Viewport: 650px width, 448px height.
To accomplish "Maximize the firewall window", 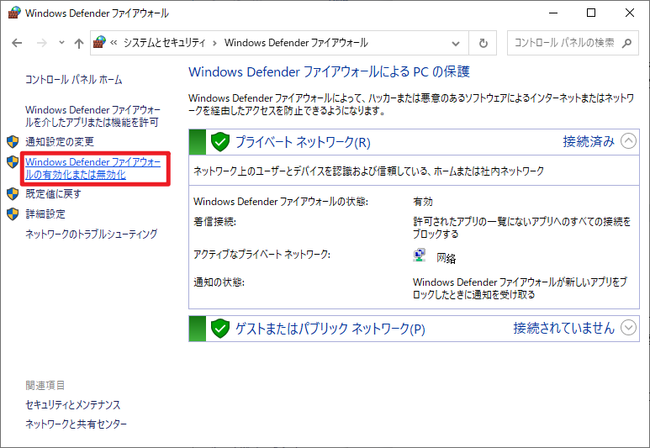I will point(591,13).
